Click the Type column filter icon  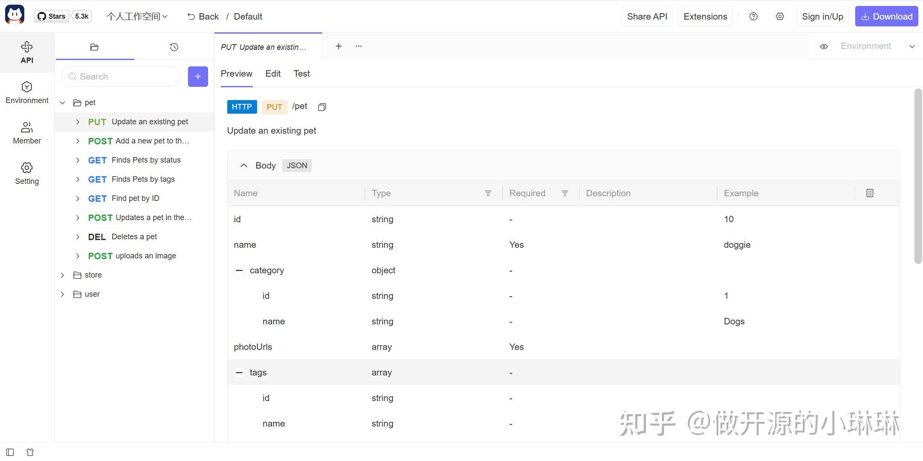coord(488,193)
